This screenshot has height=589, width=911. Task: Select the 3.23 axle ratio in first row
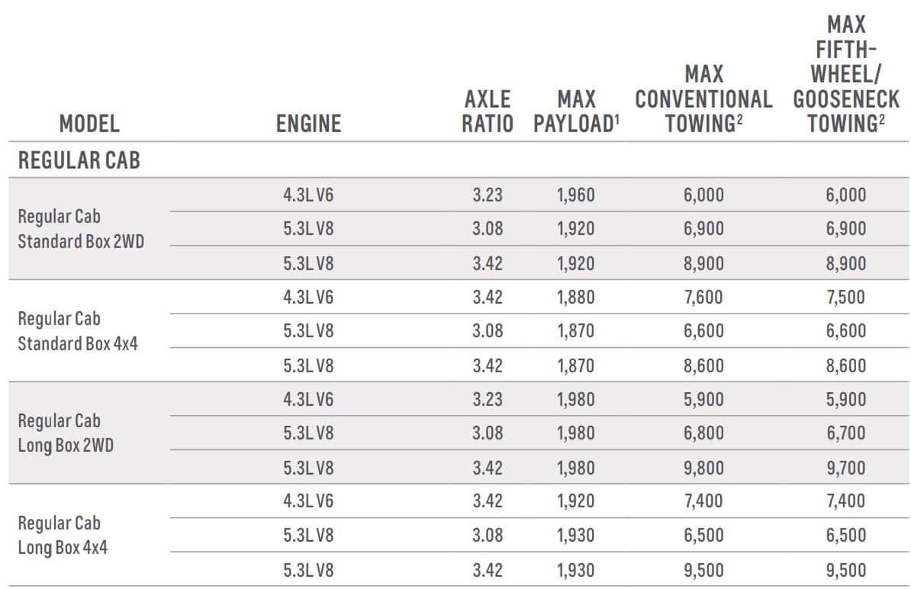click(488, 195)
